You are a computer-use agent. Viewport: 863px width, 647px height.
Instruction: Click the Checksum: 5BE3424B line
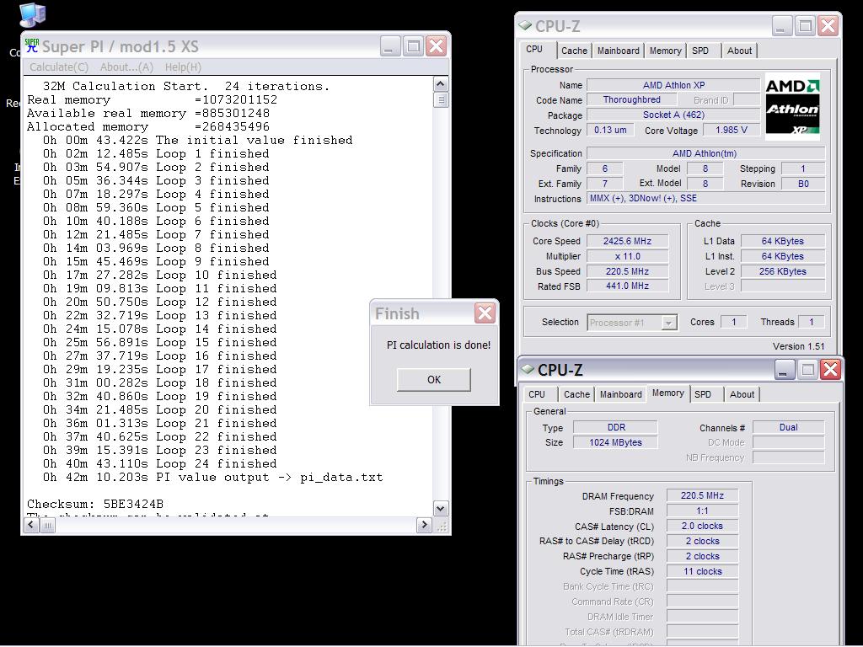pos(95,504)
